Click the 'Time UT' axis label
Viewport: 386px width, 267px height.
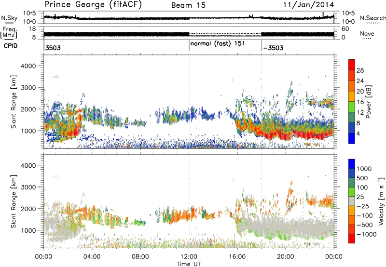[189, 264]
